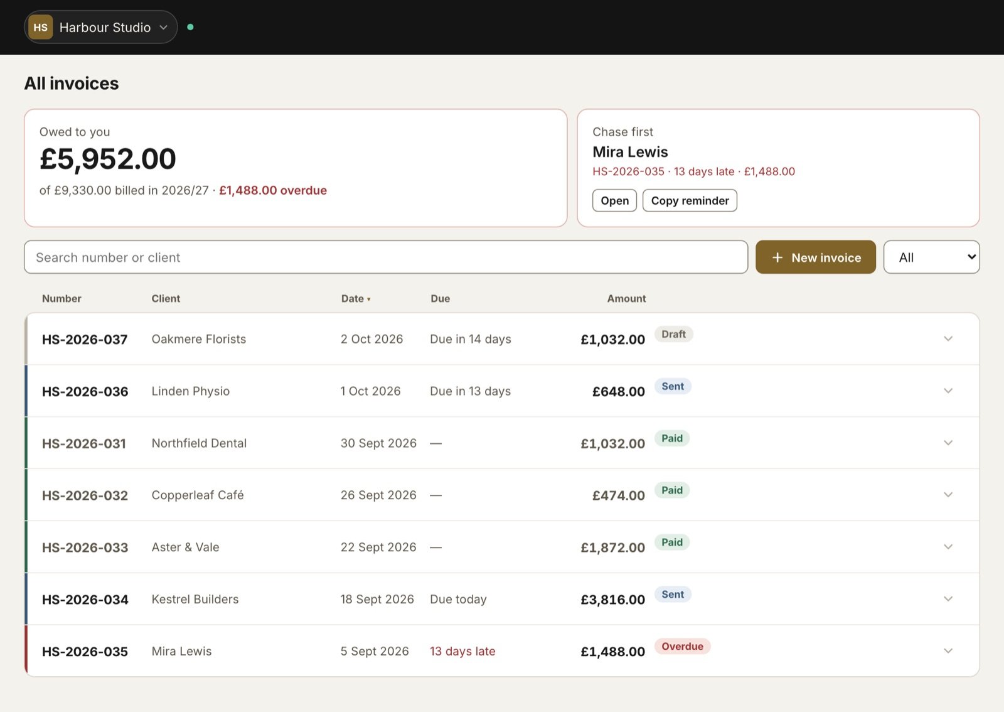This screenshot has width=1004, height=712.
Task: Click the £1,488.00 overdue summary text
Action: point(273,190)
